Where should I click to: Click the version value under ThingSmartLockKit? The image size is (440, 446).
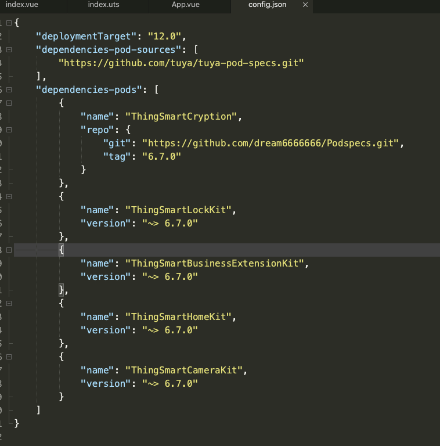170,223
